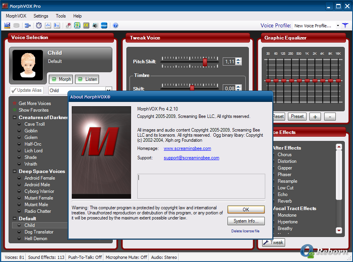
Task: Collapse the Creatures of Darkness group
Action: click(15, 118)
